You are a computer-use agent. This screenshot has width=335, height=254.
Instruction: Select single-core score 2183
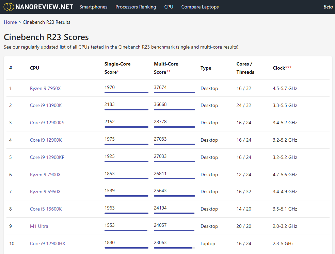click(x=110, y=104)
